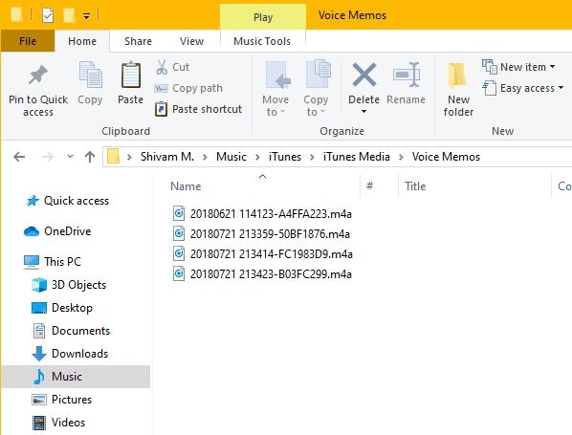Go up one folder level arrow
Image resolution: width=572 pixels, height=435 pixels.
tap(90, 157)
